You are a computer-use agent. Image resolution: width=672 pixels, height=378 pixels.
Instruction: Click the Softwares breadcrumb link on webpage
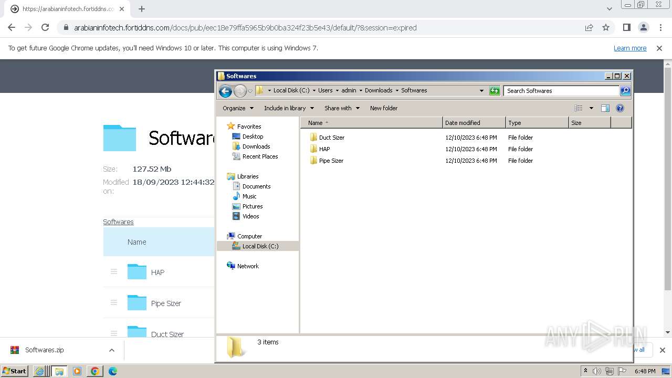pos(118,222)
